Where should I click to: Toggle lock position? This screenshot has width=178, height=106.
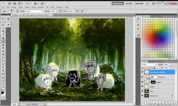152,68
